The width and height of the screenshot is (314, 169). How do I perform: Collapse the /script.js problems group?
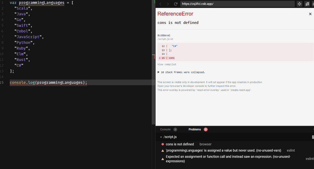click(x=160, y=137)
